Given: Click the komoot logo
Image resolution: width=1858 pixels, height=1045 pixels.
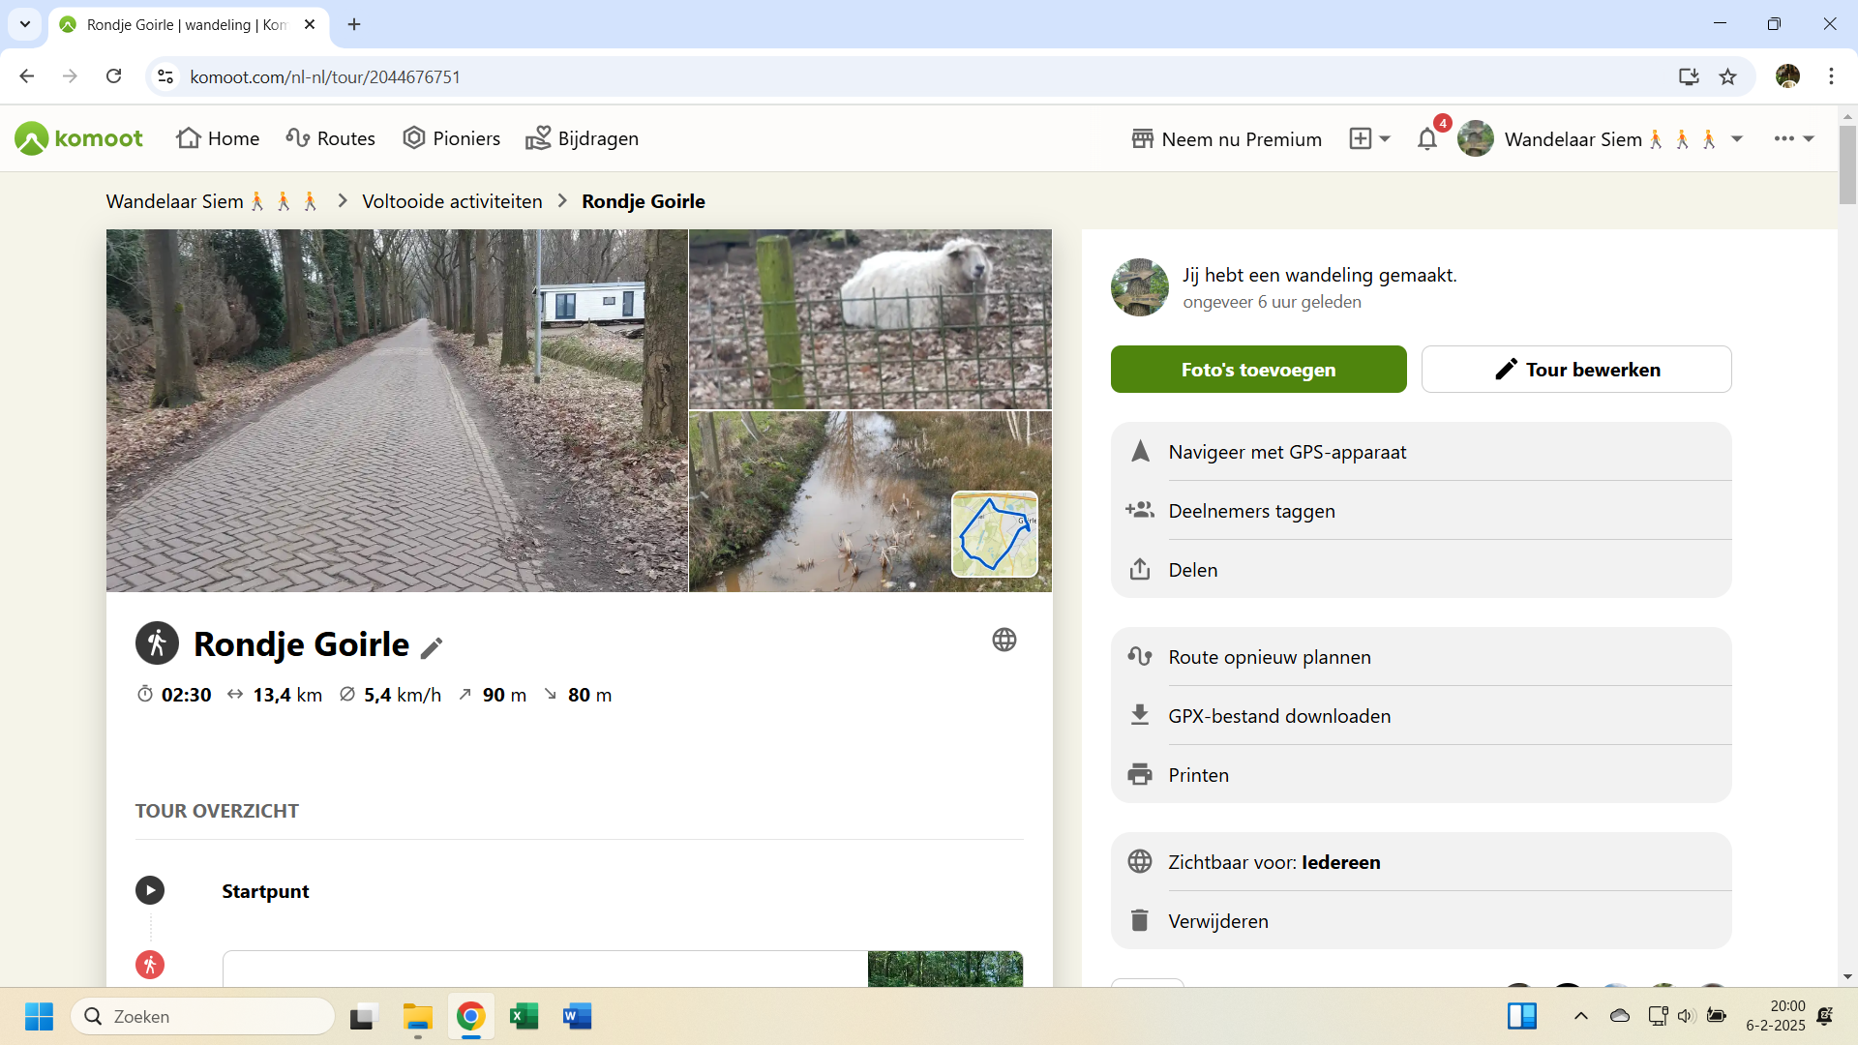Looking at the screenshot, I should pyautogui.click(x=79, y=138).
